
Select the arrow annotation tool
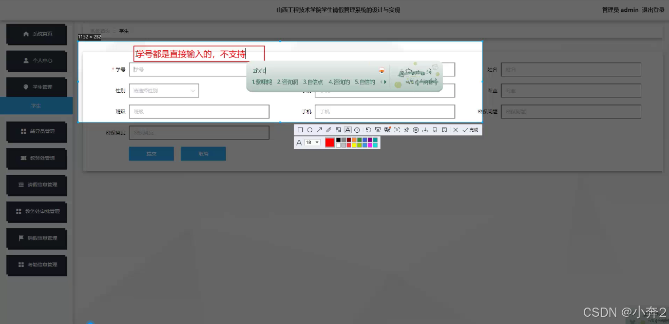tap(319, 130)
